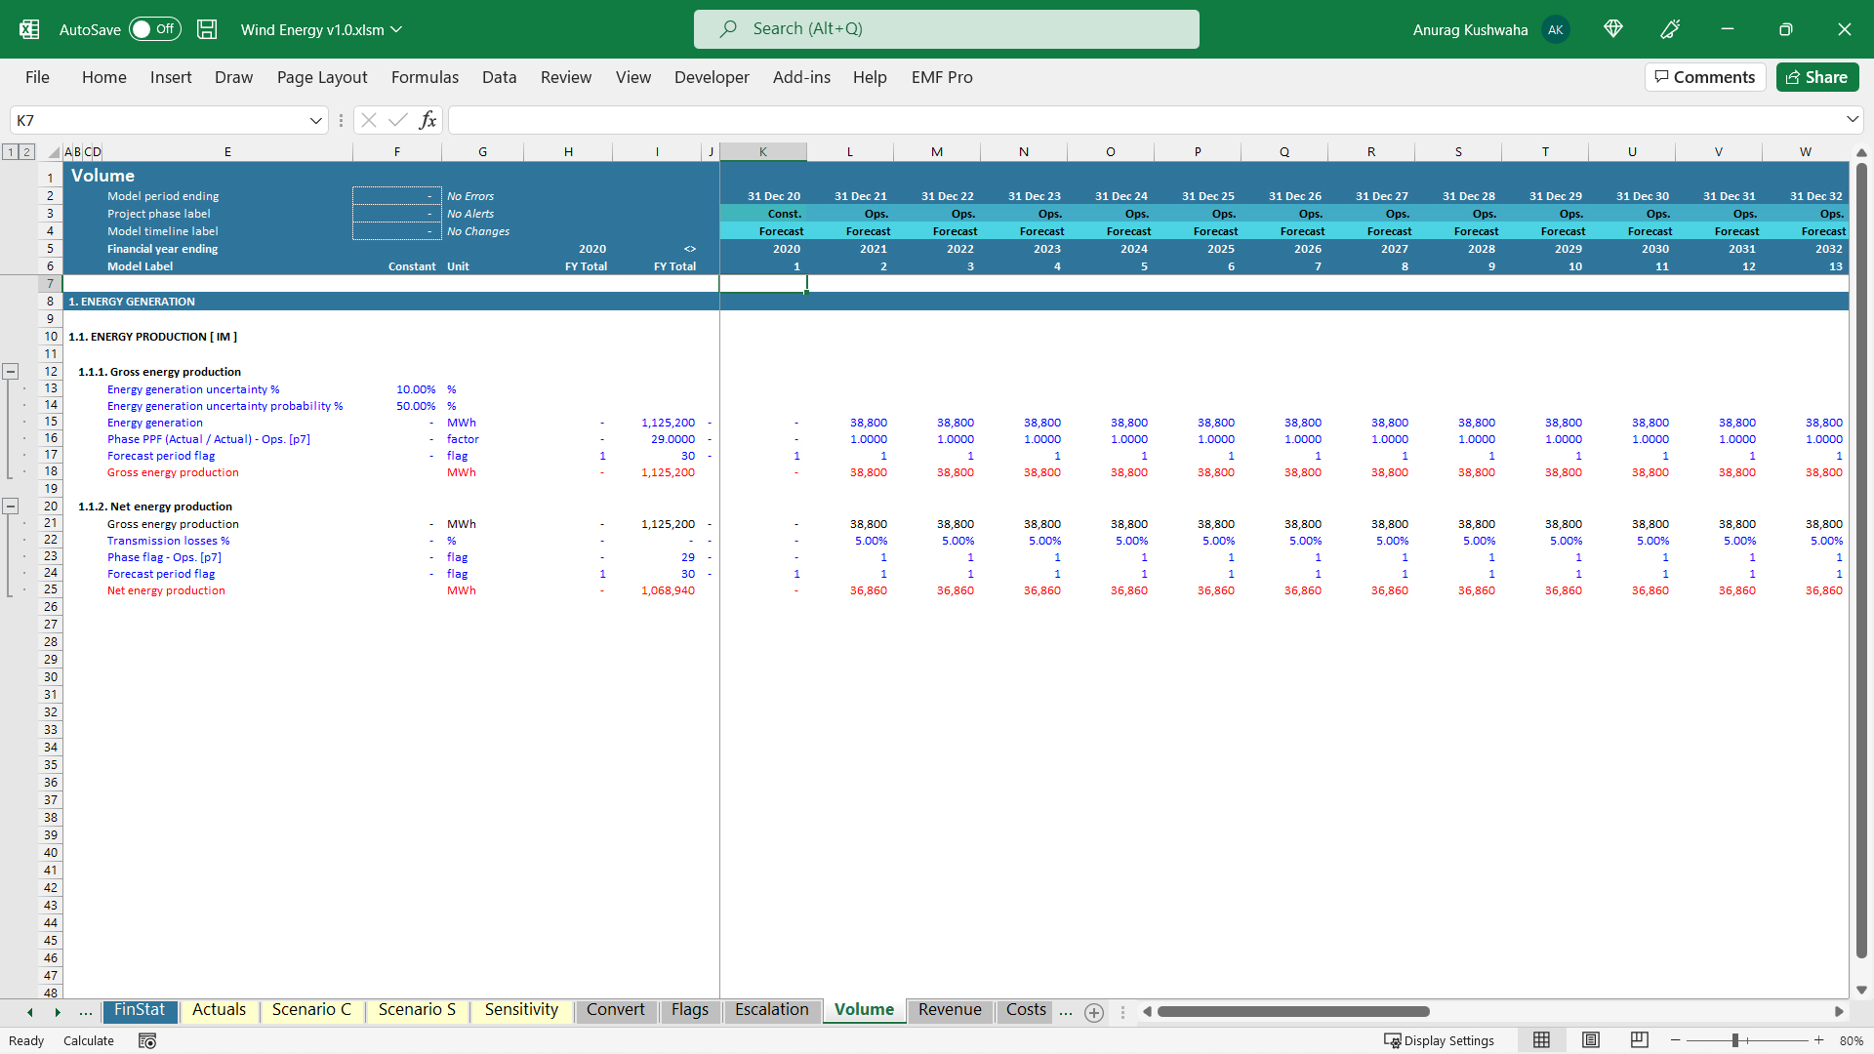This screenshot has width=1874, height=1054.
Task: Switch to Page Layout view icon
Action: (1591, 1040)
